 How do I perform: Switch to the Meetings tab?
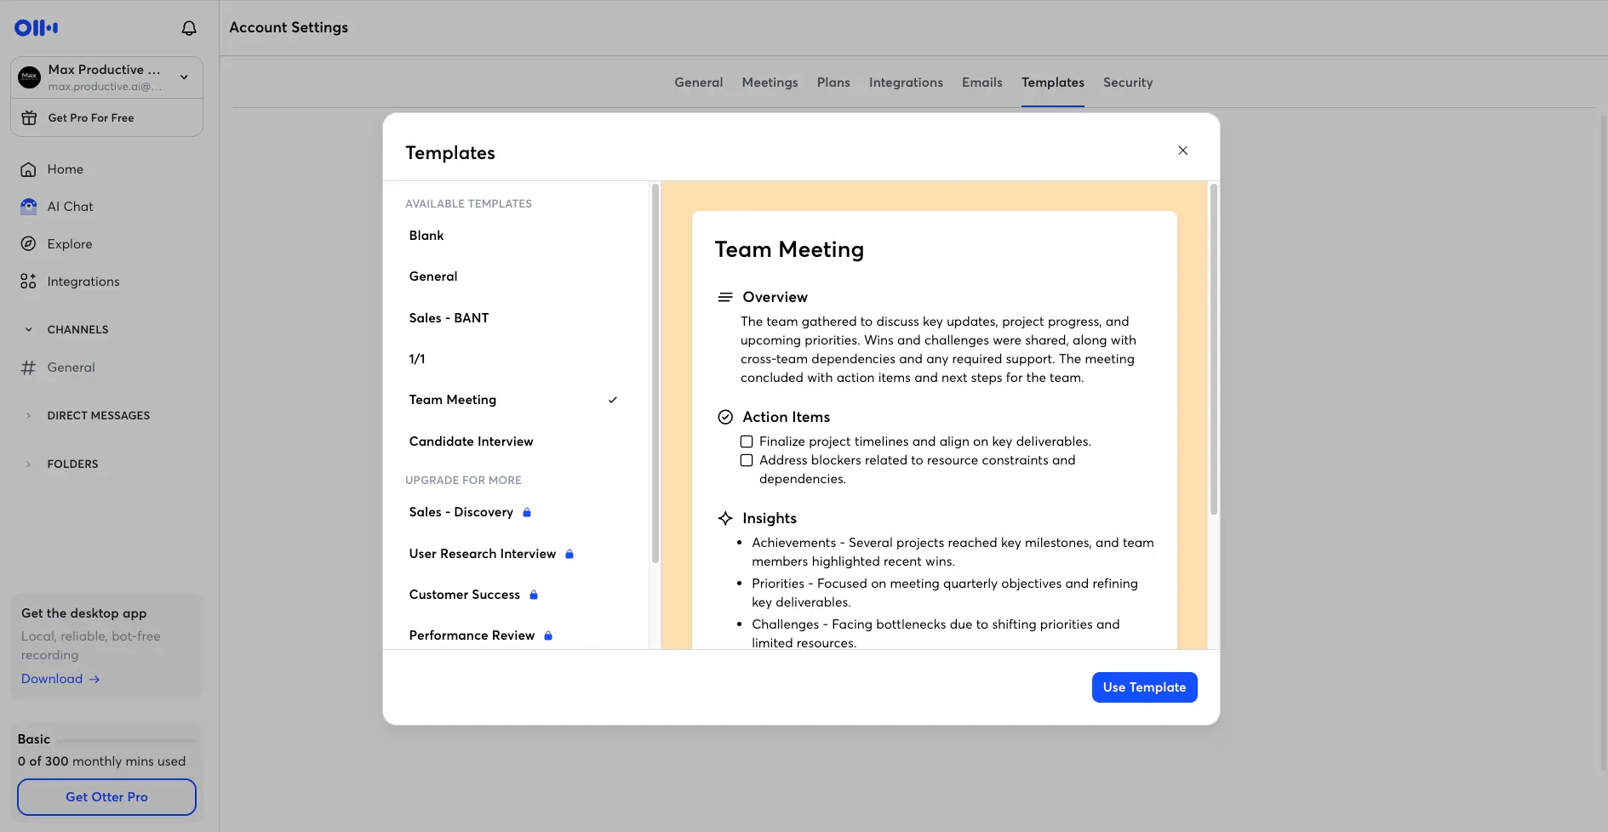[x=770, y=83]
